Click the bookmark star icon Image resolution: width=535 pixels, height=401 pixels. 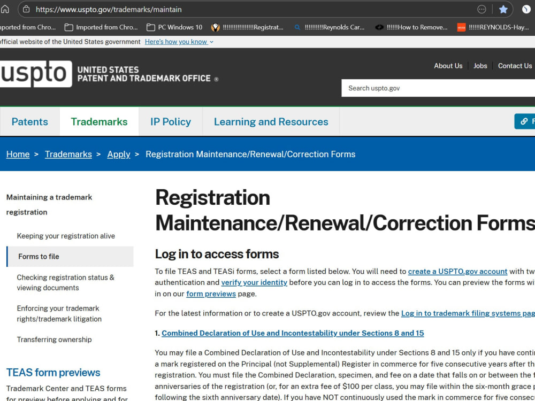[x=503, y=9]
